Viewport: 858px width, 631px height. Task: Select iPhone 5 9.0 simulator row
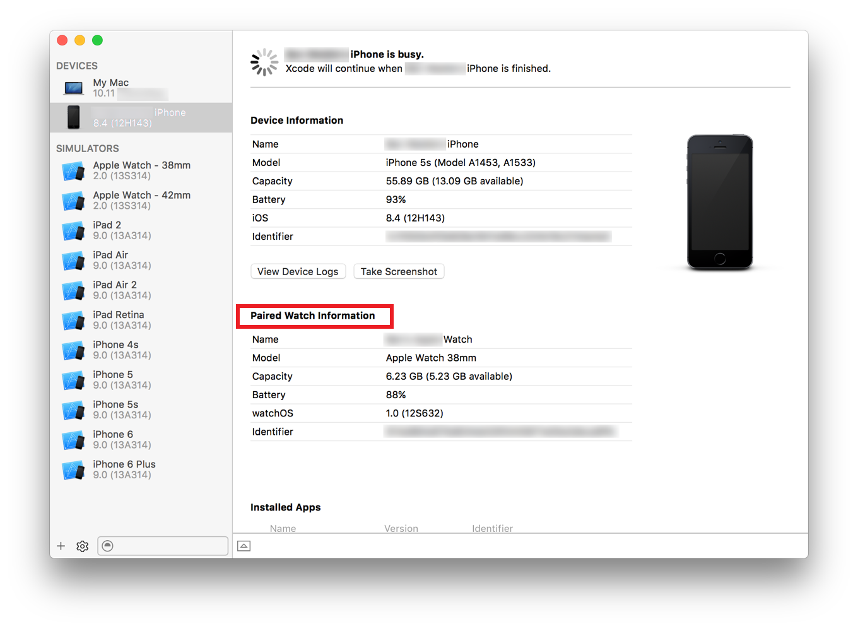pos(141,380)
